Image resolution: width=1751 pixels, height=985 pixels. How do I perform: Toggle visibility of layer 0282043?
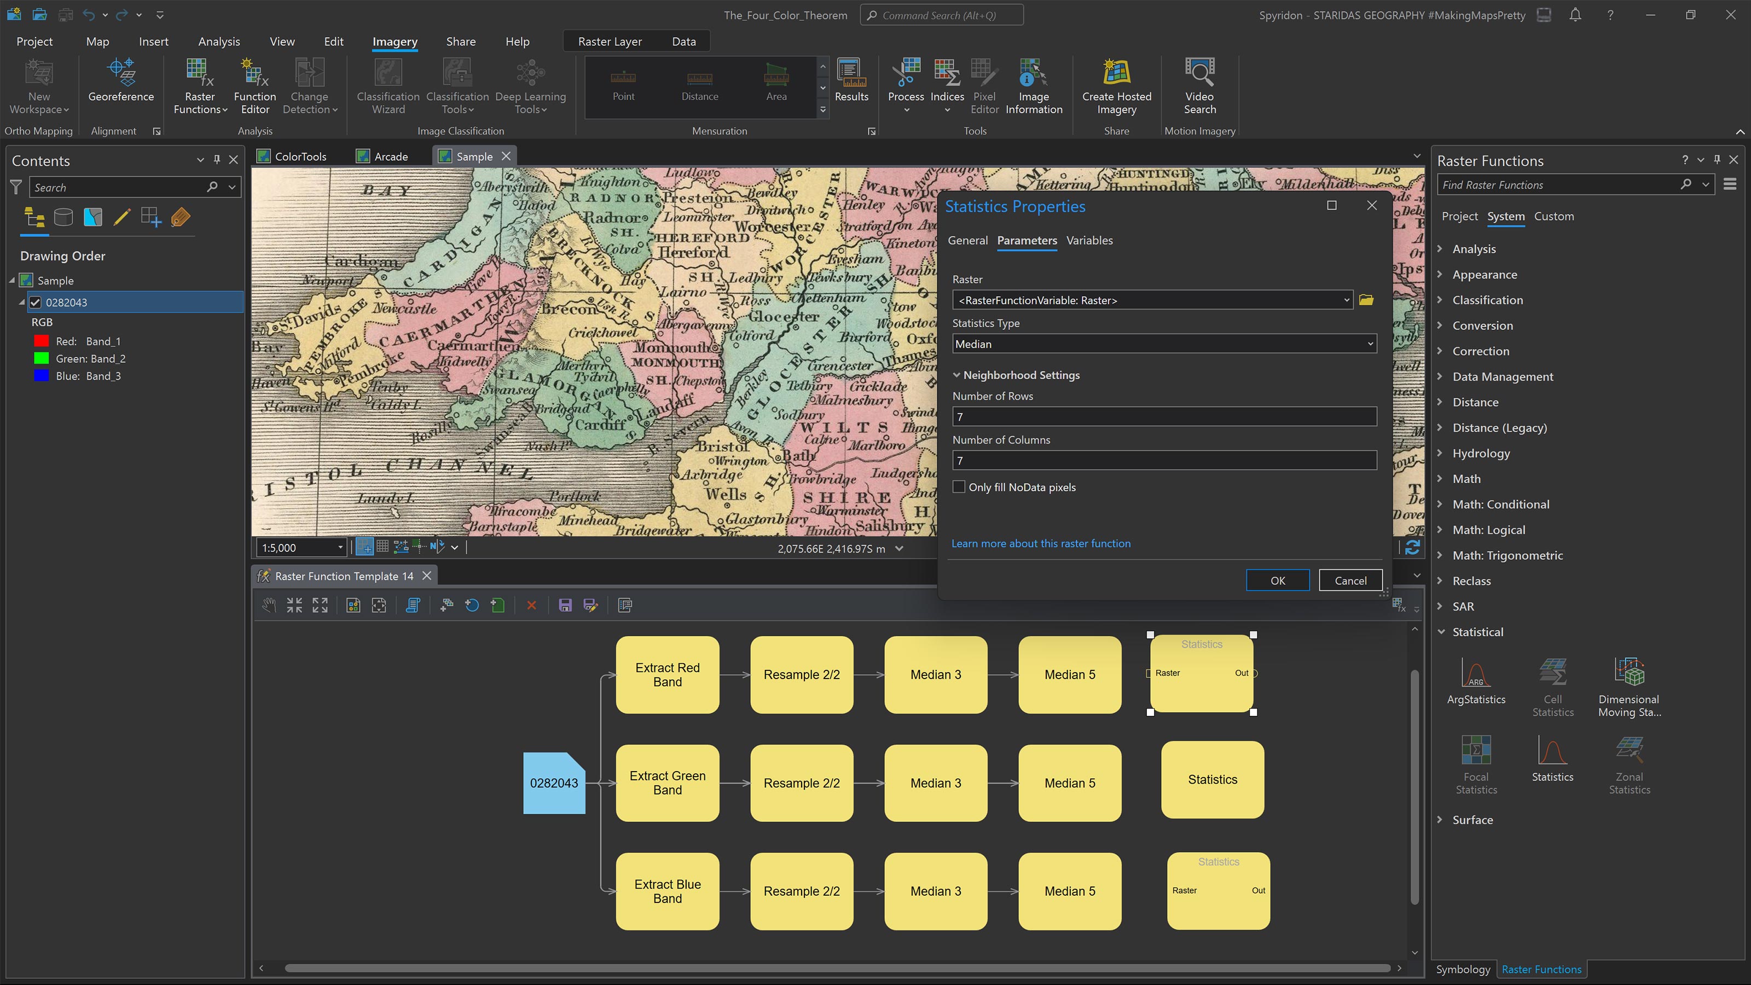(36, 303)
